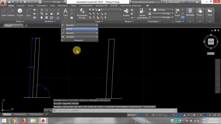
Task: Open the Presentación1 layout tab
Action: 20,114
